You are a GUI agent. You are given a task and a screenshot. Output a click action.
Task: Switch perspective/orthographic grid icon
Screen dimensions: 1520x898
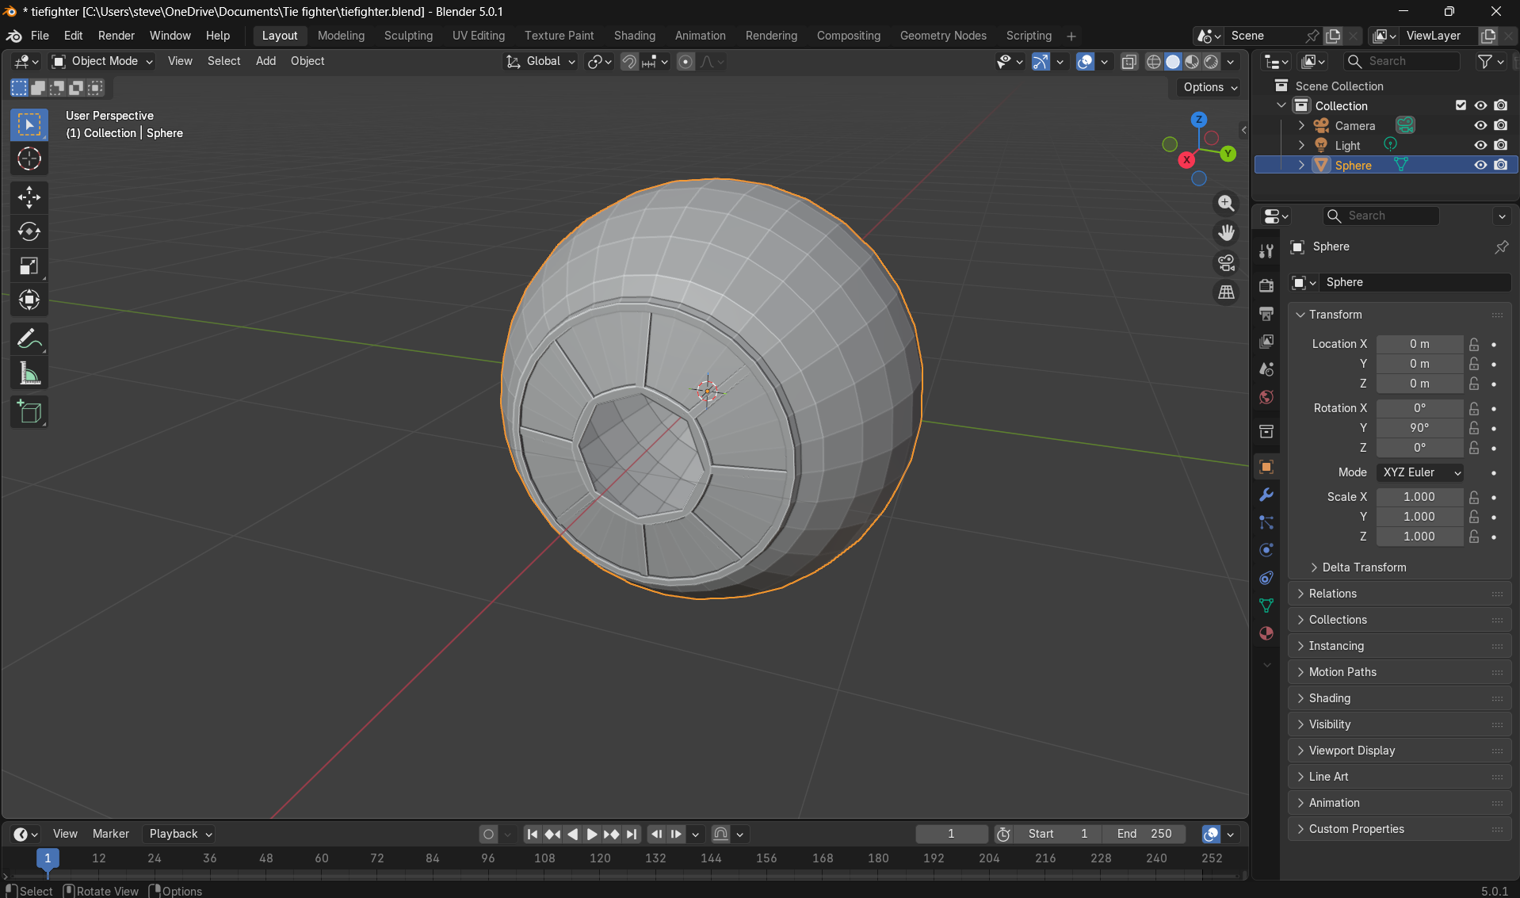1226,292
